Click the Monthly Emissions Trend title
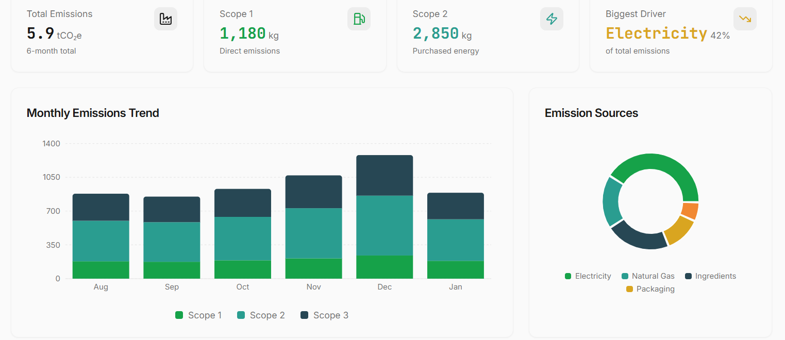This screenshot has width=785, height=340. coord(93,113)
